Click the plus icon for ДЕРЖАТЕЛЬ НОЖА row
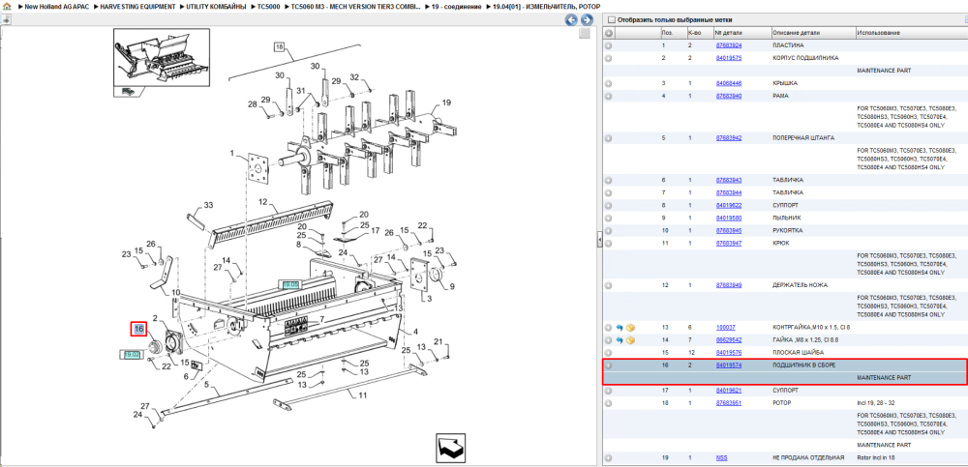The image size is (968, 467). tap(608, 285)
